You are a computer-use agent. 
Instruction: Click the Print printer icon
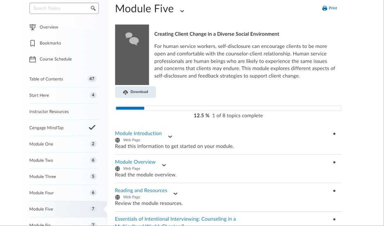tap(325, 8)
